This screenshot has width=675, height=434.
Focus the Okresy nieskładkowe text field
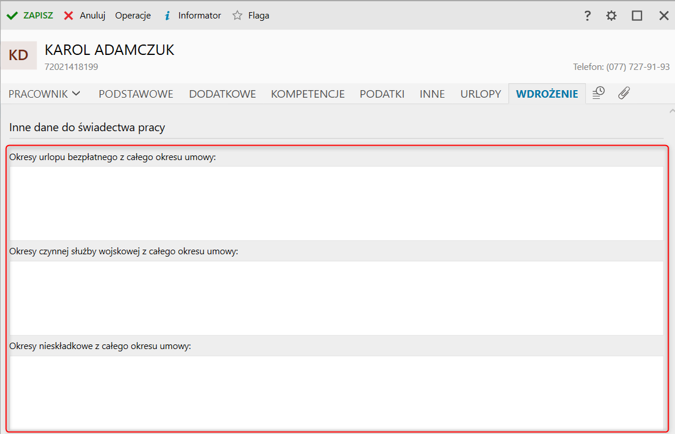[x=337, y=392]
